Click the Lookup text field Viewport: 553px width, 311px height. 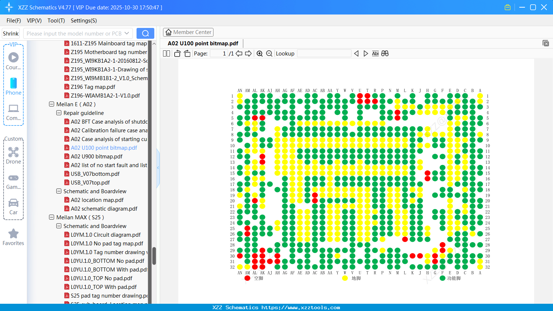(324, 54)
